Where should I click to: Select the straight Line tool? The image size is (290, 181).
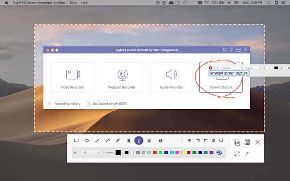tap(97, 141)
